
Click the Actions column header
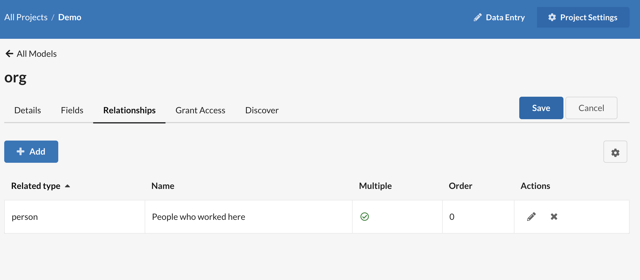point(535,186)
